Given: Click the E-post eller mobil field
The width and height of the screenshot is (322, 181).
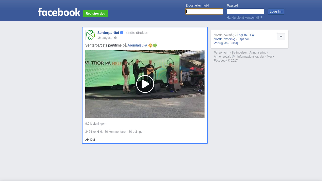Looking at the screenshot, I should click(204, 12).
